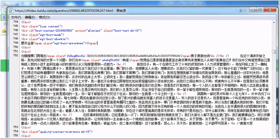Click the source window page icon in the title bar

click(x=11, y=11)
